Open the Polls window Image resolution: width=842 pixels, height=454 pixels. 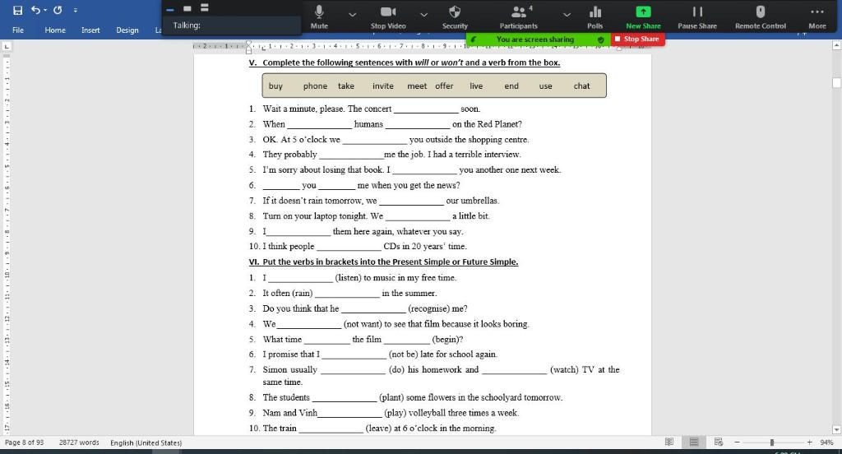pyautogui.click(x=595, y=16)
